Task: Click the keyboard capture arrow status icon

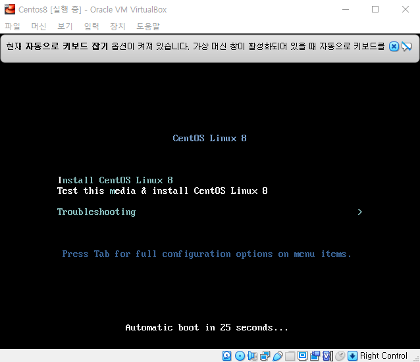Action: [352, 356]
